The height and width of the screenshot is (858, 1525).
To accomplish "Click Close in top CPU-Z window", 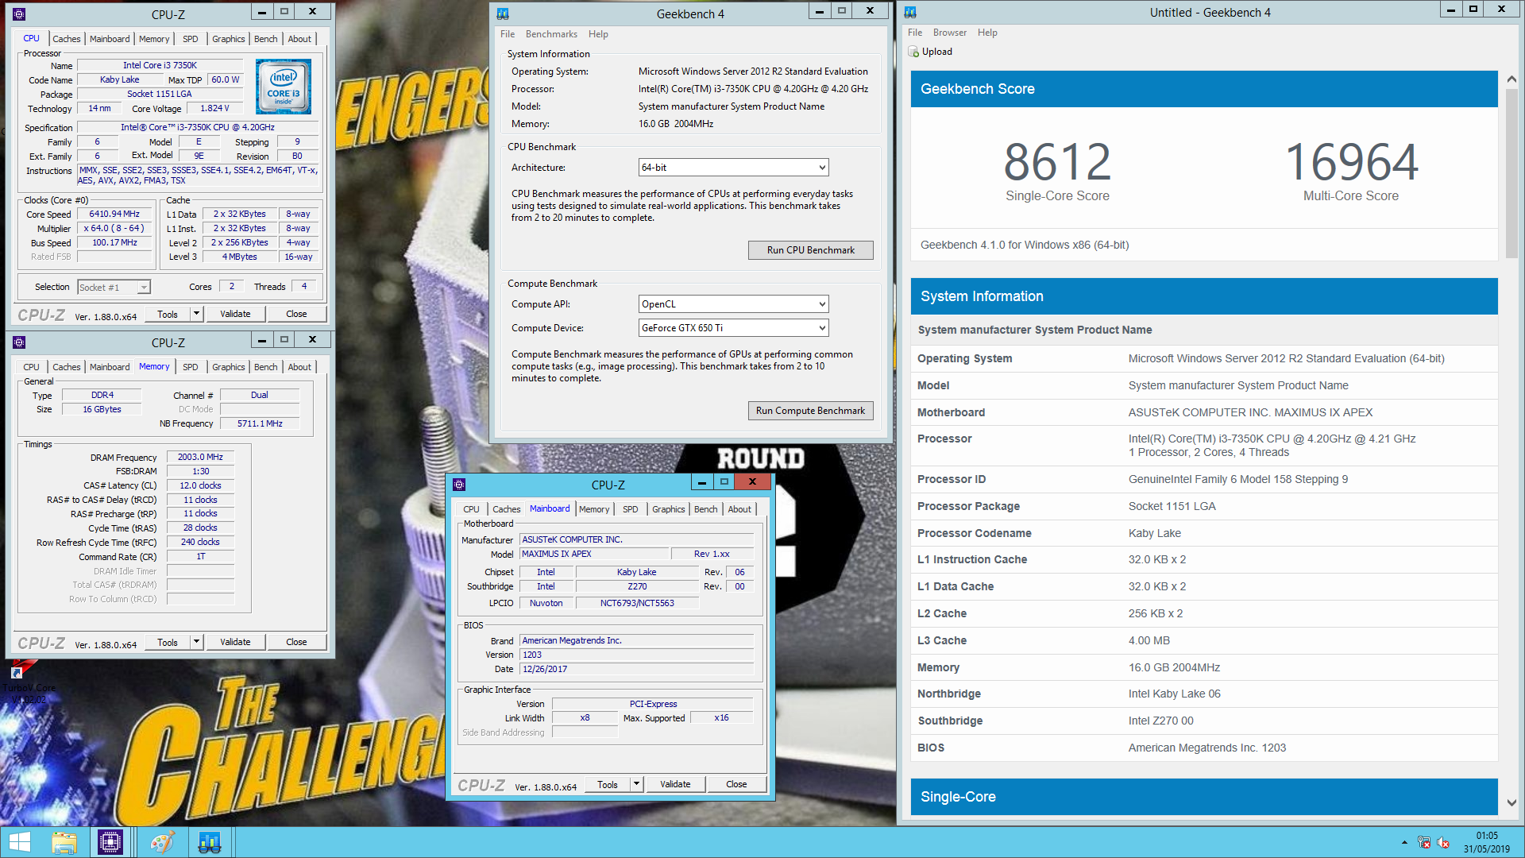I will [x=296, y=314].
